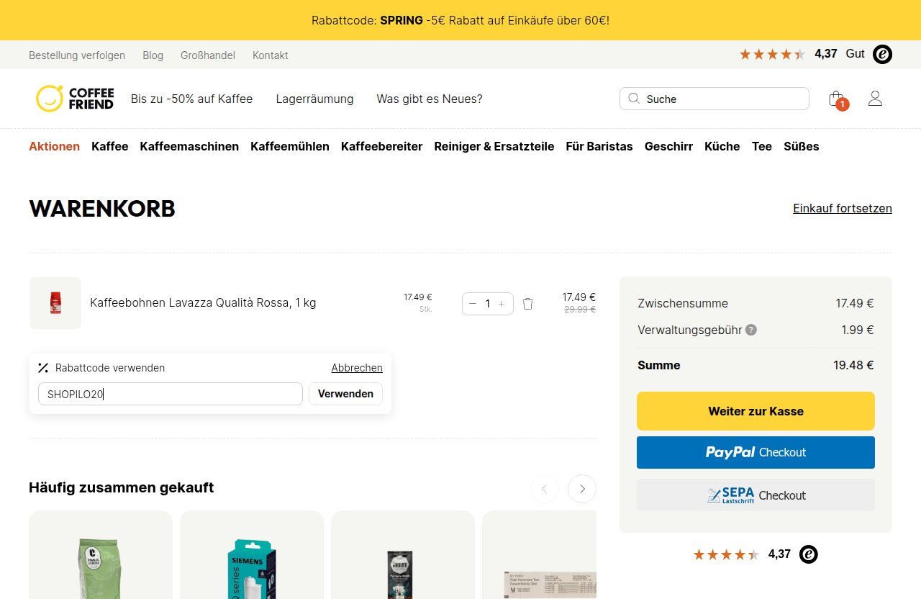Click the Zwischensumme value 17.49 €

pyautogui.click(x=855, y=303)
